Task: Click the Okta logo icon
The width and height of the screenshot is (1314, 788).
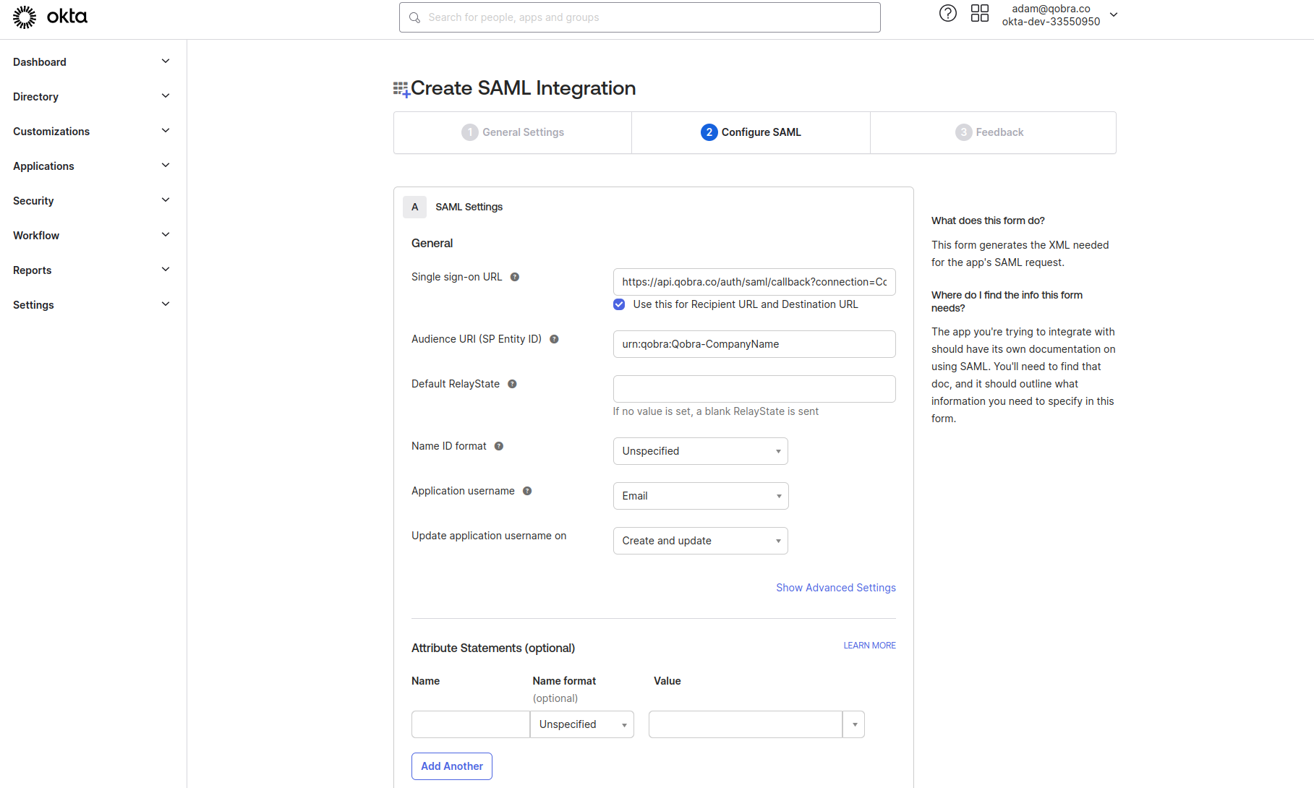Action: (x=25, y=17)
